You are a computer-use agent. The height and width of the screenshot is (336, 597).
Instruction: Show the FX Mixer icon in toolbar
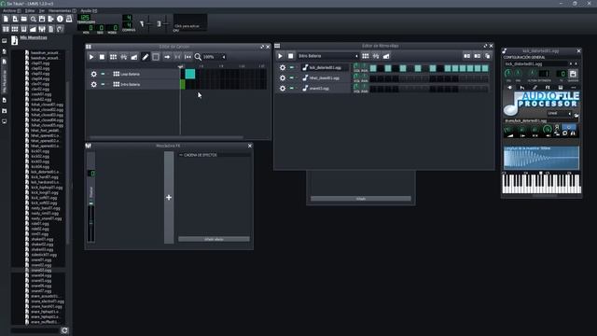42,29
